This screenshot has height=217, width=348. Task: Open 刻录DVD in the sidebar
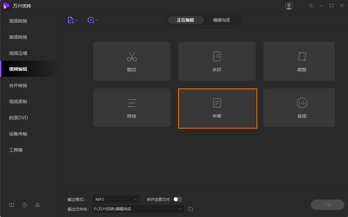(30, 118)
